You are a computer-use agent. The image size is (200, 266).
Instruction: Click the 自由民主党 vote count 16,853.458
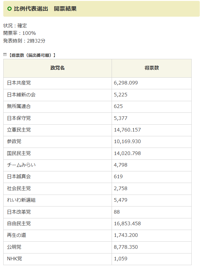pos(127,223)
